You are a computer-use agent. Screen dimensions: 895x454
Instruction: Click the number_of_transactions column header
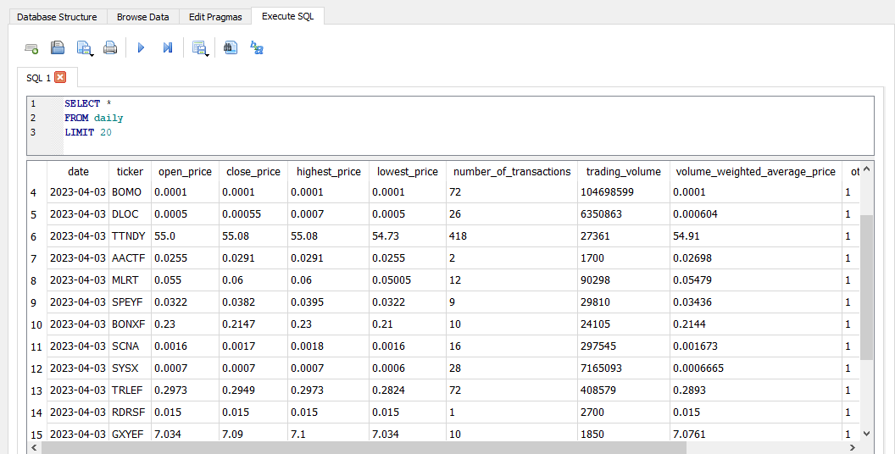(512, 171)
